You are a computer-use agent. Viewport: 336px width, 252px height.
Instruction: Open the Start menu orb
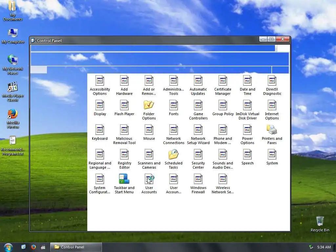click(x=8, y=247)
